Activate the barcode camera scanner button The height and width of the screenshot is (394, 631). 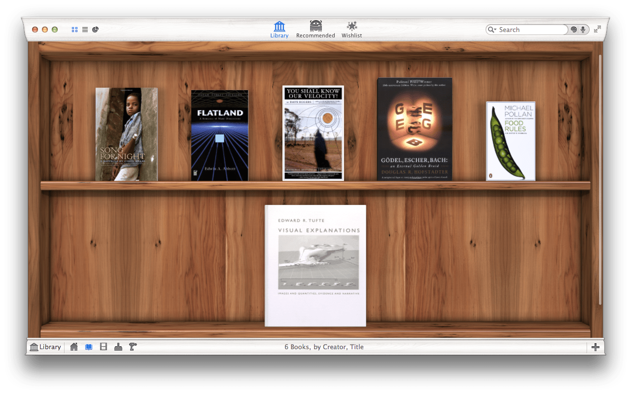click(574, 29)
